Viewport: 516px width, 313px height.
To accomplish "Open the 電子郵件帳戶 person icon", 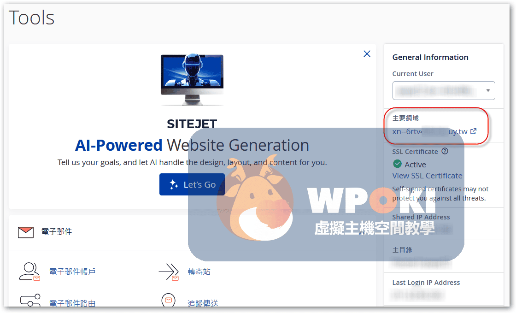I will [x=29, y=272].
